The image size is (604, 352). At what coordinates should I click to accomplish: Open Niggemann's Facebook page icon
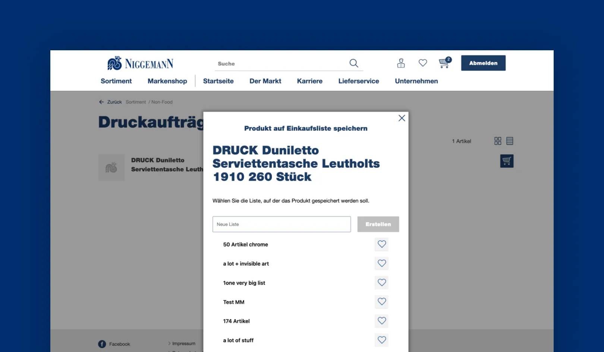pos(102,344)
